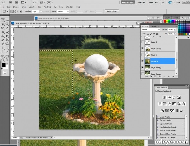
Task: Hide Layer 0 copy 2 visibility
Action: [142, 67]
